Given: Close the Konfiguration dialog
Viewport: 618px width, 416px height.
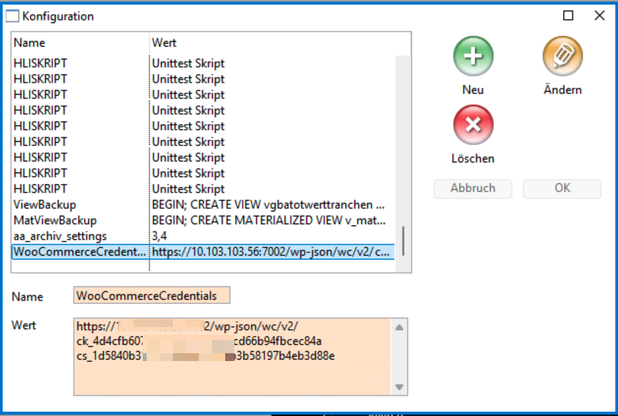Looking at the screenshot, I should click(x=599, y=16).
